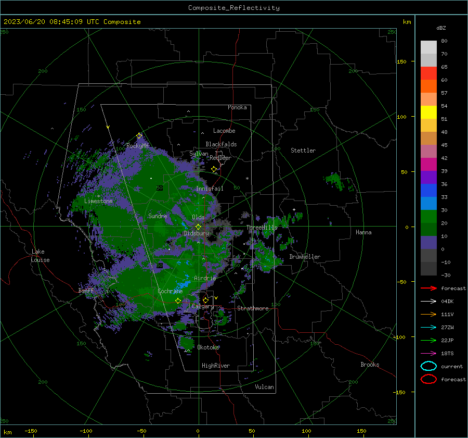Click the yellow diamond marker near RockyMH
Image resolution: width=468 pixels, height=438 pixels.
pyautogui.click(x=139, y=136)
